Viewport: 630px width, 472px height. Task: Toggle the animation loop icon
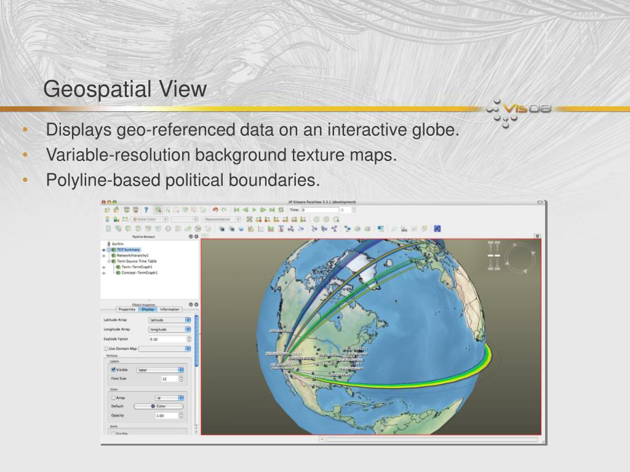(x=281, y=210)
